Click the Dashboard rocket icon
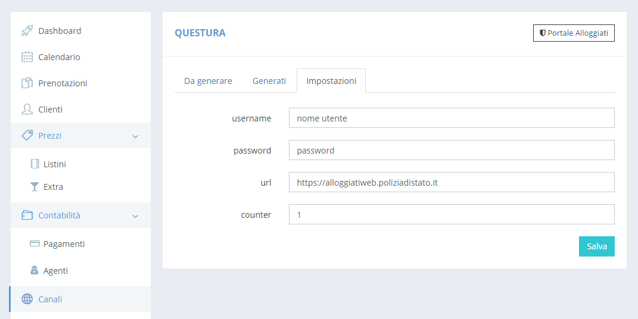The width and height of the screenshot is (638, 319). click(x=27, y=31)
